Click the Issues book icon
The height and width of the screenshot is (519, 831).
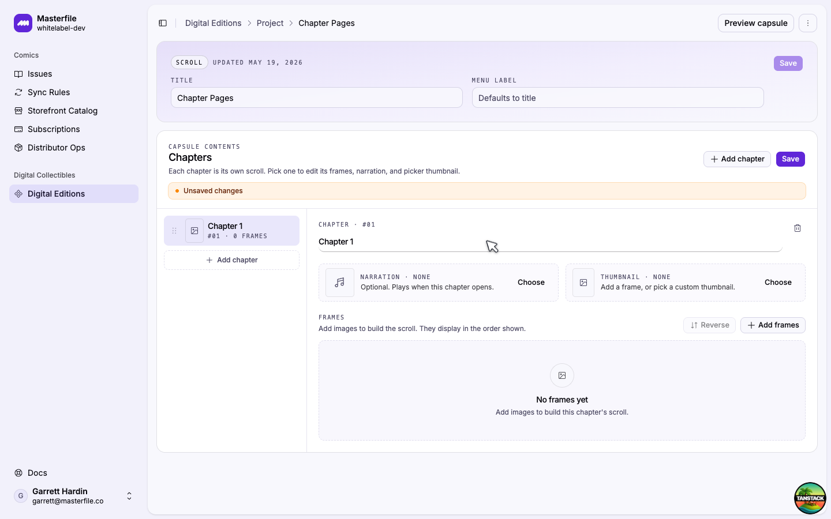(x=18, y=74)
